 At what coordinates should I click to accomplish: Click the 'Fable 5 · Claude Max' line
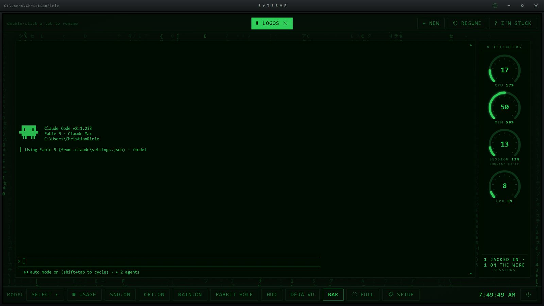coord(68,134)
